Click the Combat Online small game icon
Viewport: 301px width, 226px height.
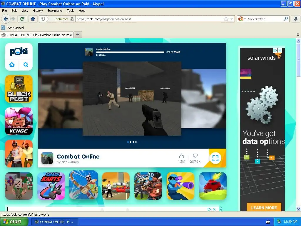coord(47,158)
